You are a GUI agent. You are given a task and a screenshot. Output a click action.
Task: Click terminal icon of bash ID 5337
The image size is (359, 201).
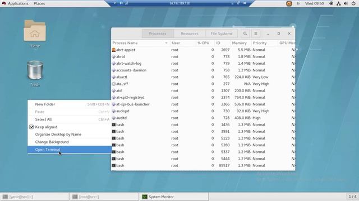tap(113, 152)
